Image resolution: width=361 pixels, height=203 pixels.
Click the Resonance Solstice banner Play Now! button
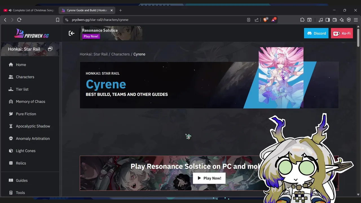pyautogui.click(x=91, y=36)
